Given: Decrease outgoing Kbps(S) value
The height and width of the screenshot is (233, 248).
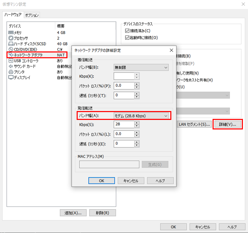Looking at the screenshot, I should coord(137,126).
